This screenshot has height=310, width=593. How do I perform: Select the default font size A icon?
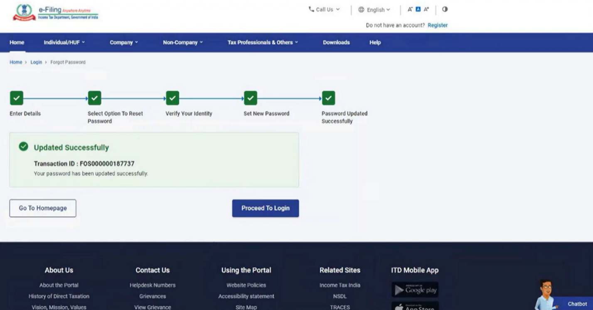tap(418, 10)
